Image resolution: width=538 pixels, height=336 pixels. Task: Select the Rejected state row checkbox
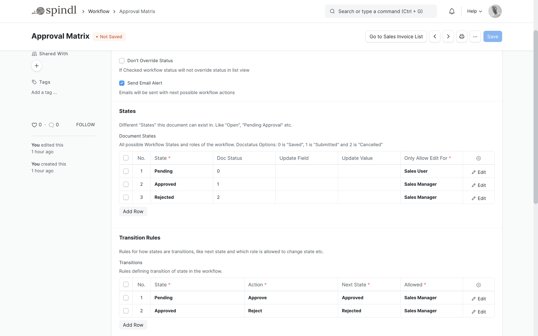pyautogui.click(x=126, y=197)
